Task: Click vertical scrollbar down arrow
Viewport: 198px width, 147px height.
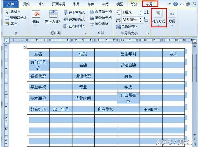Action: click(x=195, y=135)
